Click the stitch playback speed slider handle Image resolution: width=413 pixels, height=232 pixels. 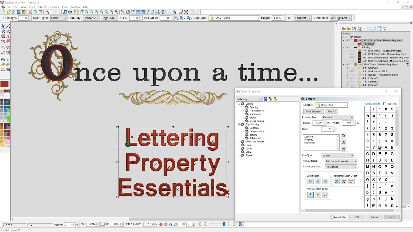tap(224, 224)
